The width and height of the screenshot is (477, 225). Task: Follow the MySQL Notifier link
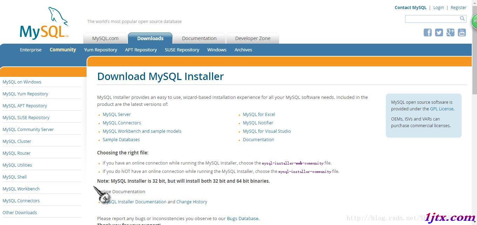(258, 123)
